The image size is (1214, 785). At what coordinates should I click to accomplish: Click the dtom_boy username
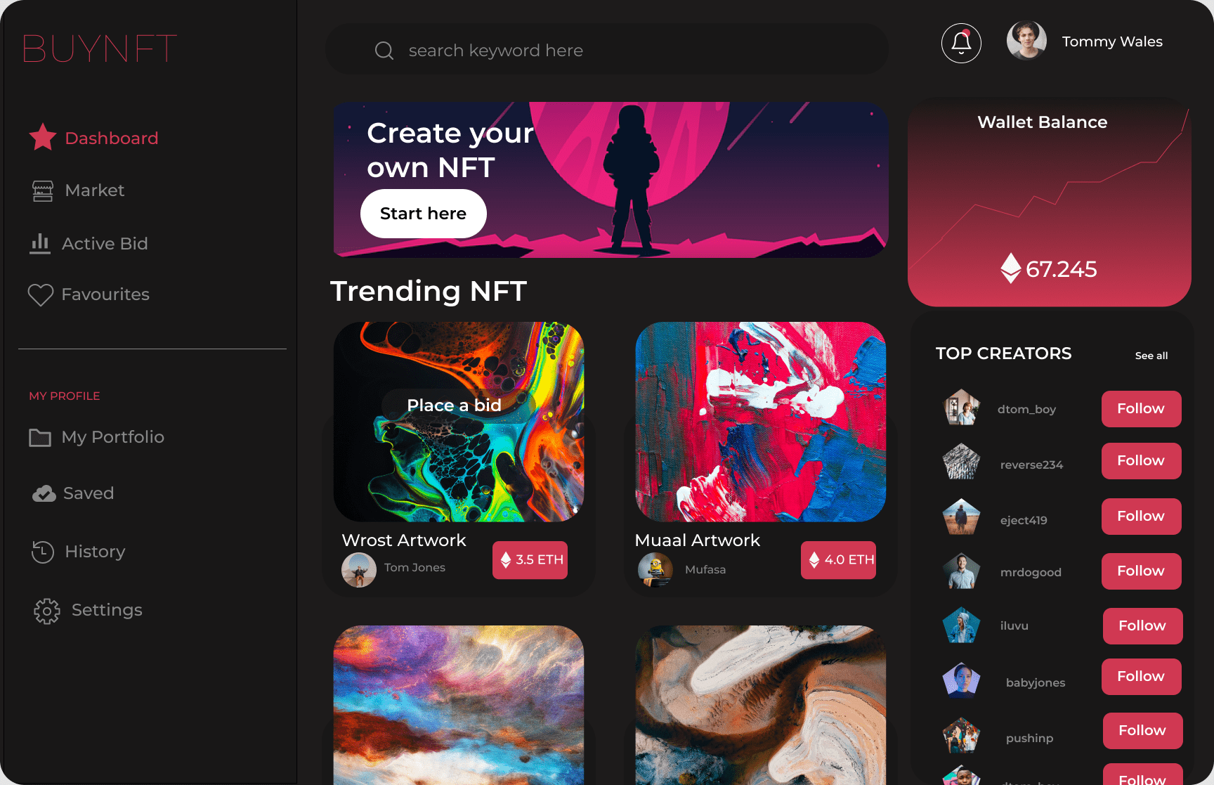1026,410
